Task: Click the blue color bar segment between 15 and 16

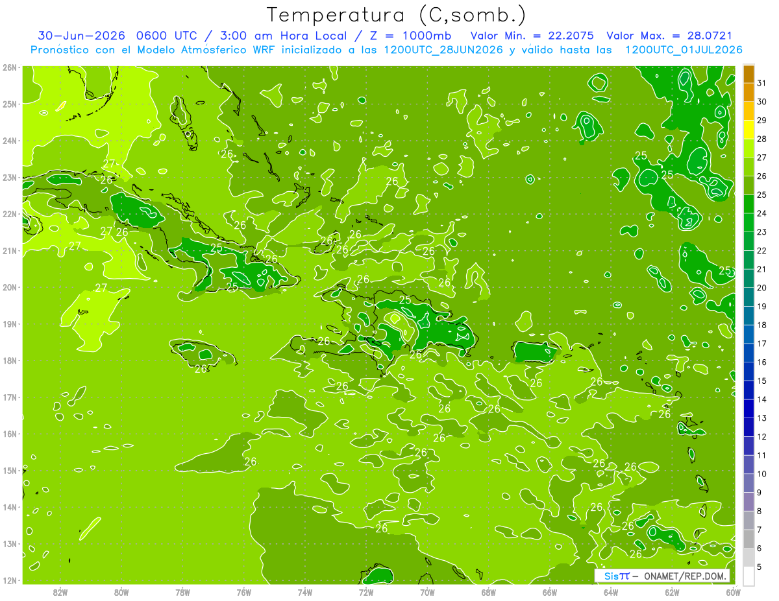Action: coord(748,371)
